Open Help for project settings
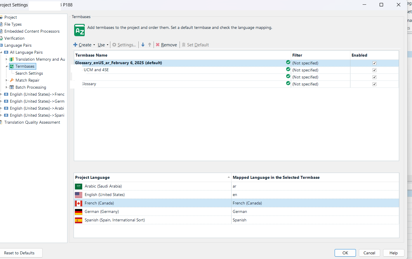Screen dimensions: 412x259 (393, 253)
